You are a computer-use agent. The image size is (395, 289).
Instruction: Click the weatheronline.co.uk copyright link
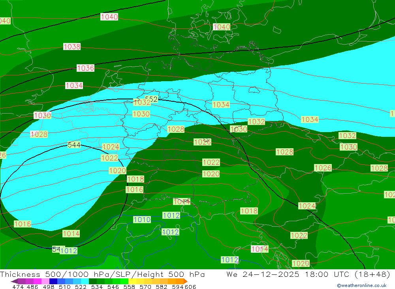362,285
